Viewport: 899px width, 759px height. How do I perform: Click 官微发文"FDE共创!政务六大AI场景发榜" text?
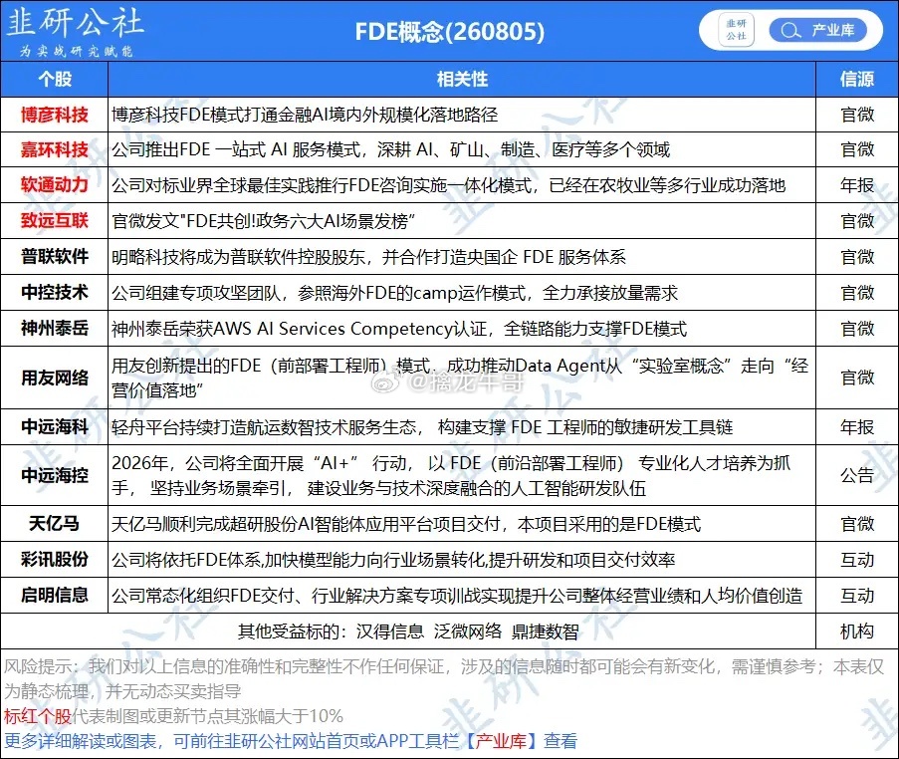point(263,221)
